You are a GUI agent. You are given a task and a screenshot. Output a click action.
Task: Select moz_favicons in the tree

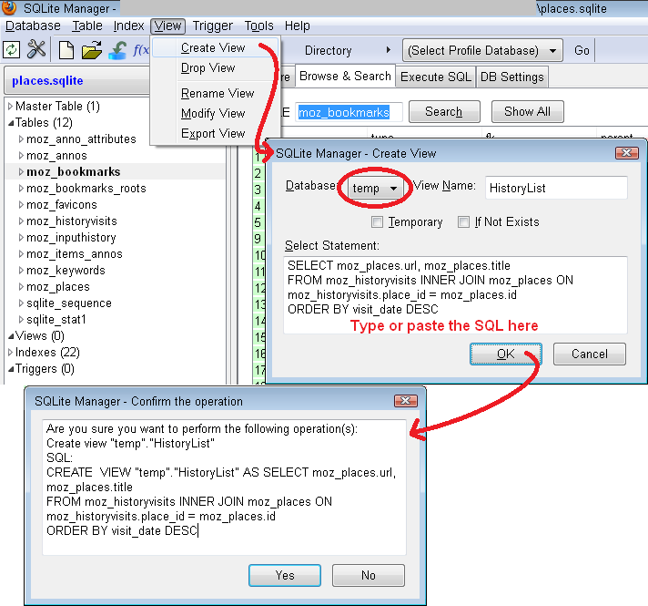coord(62,205)
